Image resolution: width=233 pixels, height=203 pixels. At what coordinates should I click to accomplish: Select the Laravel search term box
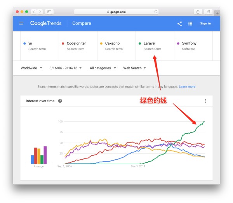155,46
